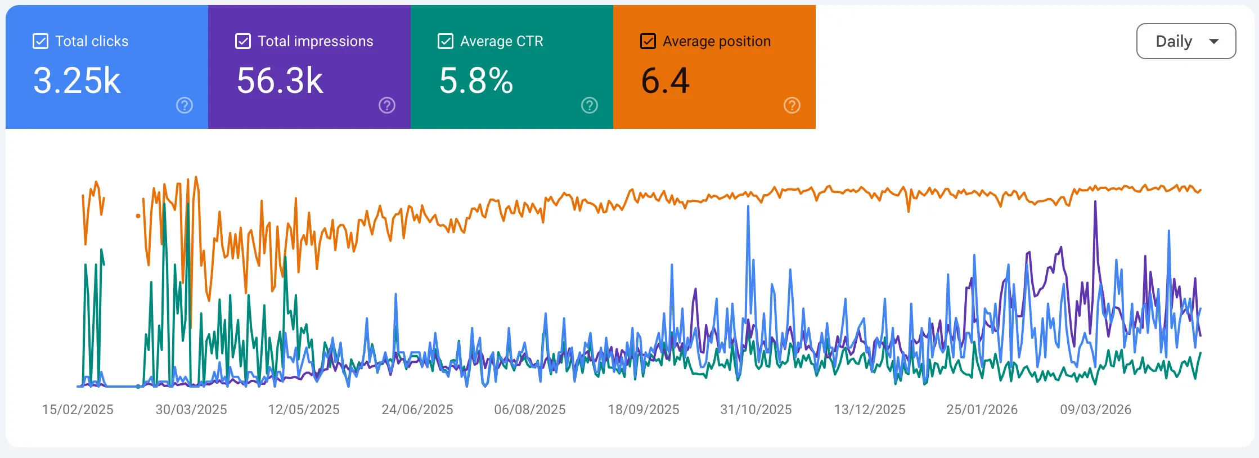Viewport: 1259px width, 458px height.
Task: Disable the Total impressions checkbox
Action: click(242, 41)
